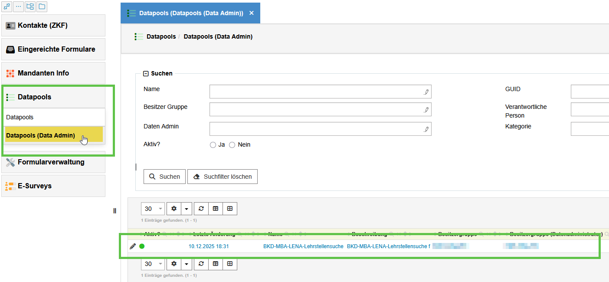Select the 'Nein' radio button for Aktiv

(232, 145)
